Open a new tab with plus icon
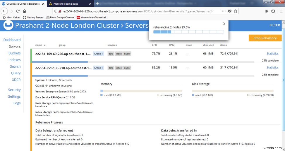This screenshot has width=285, height=151. point(97,3)
